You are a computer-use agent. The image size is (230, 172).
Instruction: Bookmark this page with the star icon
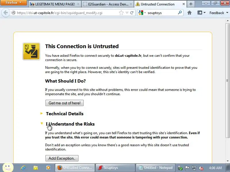(x=121, y=13)
